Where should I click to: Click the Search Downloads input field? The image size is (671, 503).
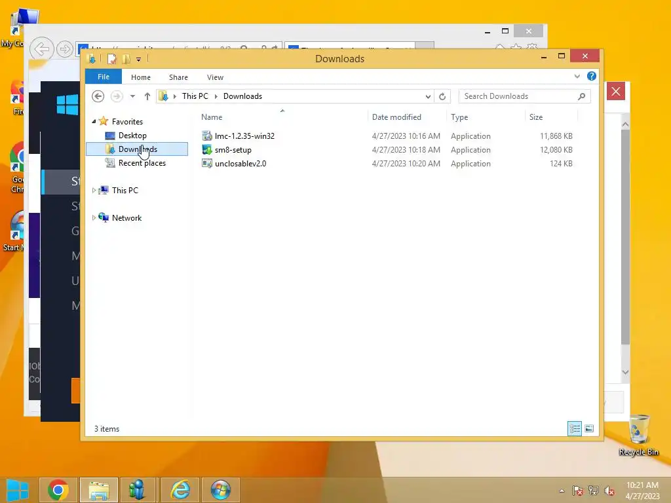coord(518,96)
